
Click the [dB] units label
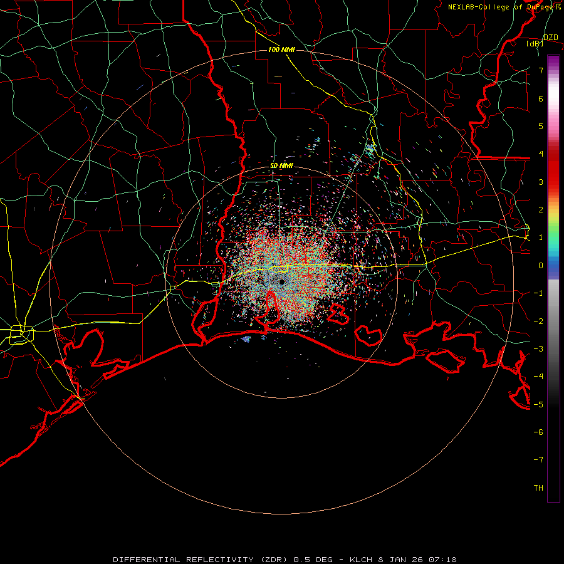point(535,43)
